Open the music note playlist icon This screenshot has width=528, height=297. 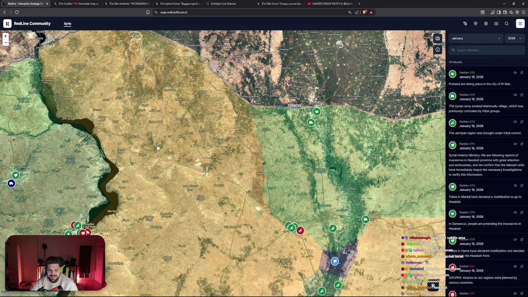pyautogui.click(x=493, y=12)
